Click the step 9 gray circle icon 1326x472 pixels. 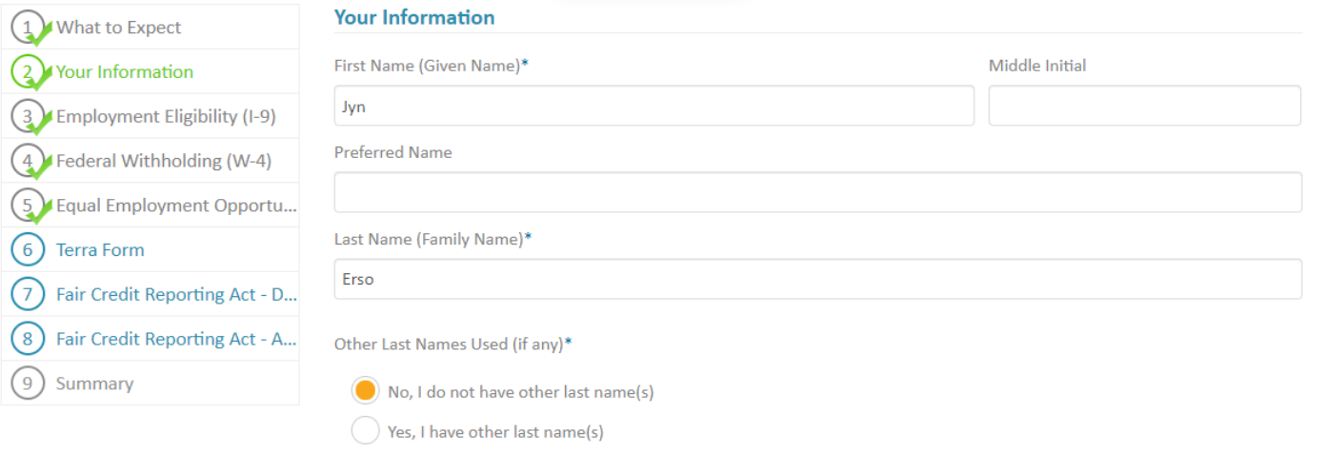(28, 383)
